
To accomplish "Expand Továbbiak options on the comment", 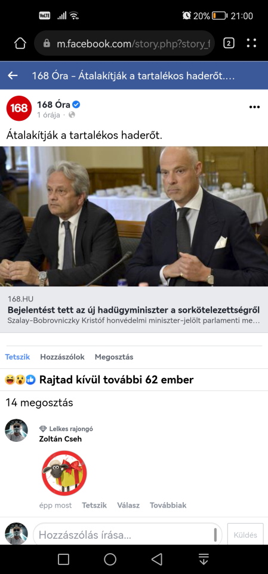I will pyautogui.click(x=168, y=505).
